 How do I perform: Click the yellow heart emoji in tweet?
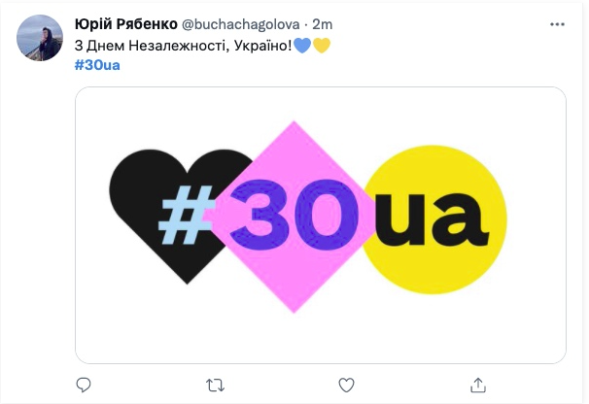point(321,45)
